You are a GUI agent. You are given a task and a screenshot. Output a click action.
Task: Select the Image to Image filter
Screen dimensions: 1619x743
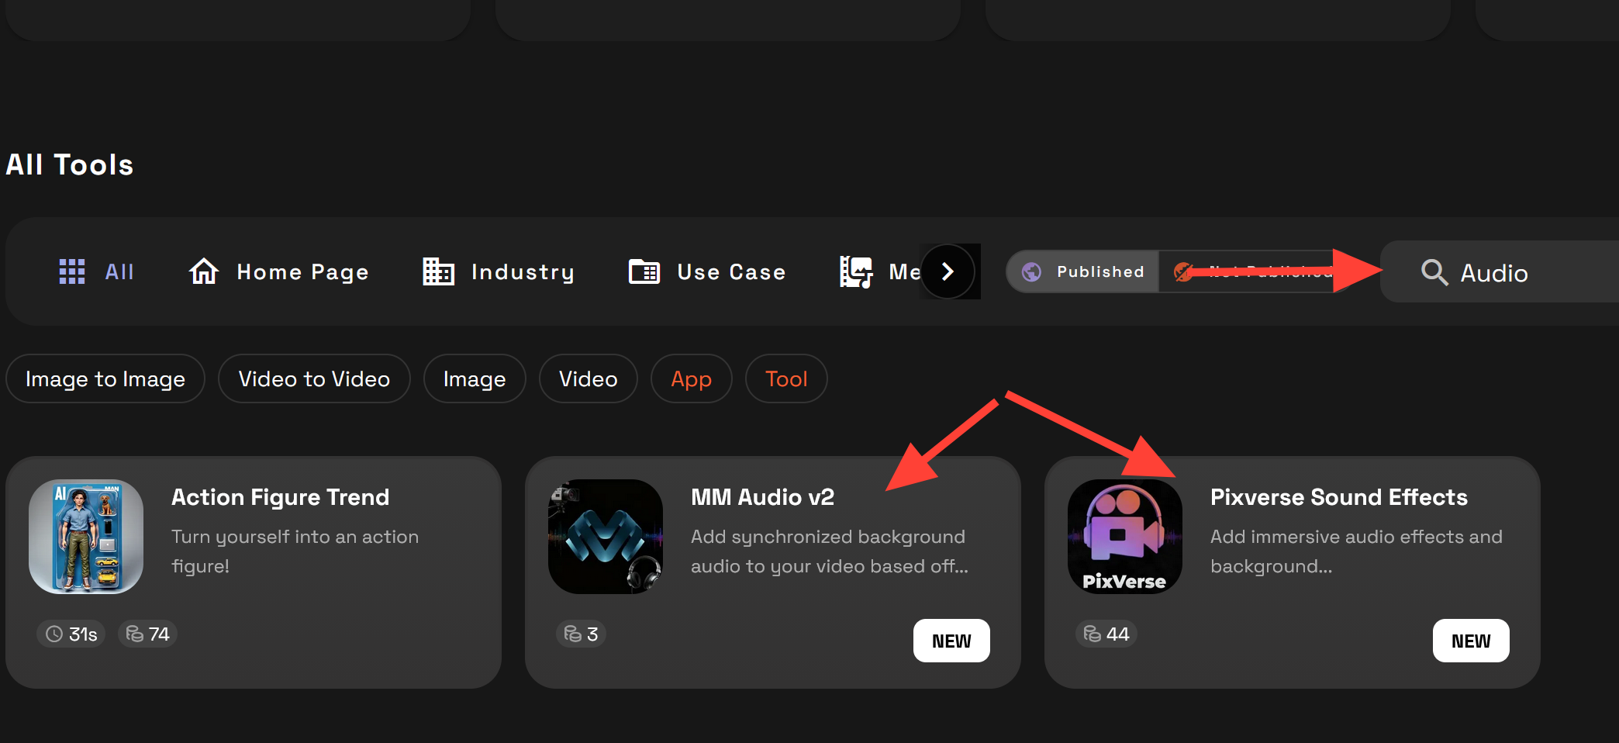coord(105,378)
